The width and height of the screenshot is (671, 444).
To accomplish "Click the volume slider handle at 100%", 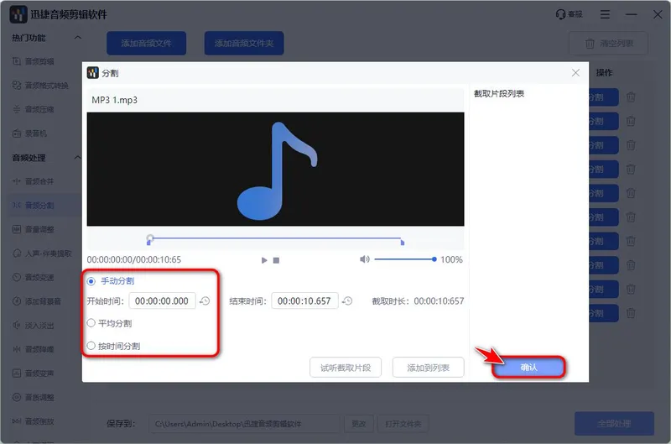I will click(x=434, y=259).
